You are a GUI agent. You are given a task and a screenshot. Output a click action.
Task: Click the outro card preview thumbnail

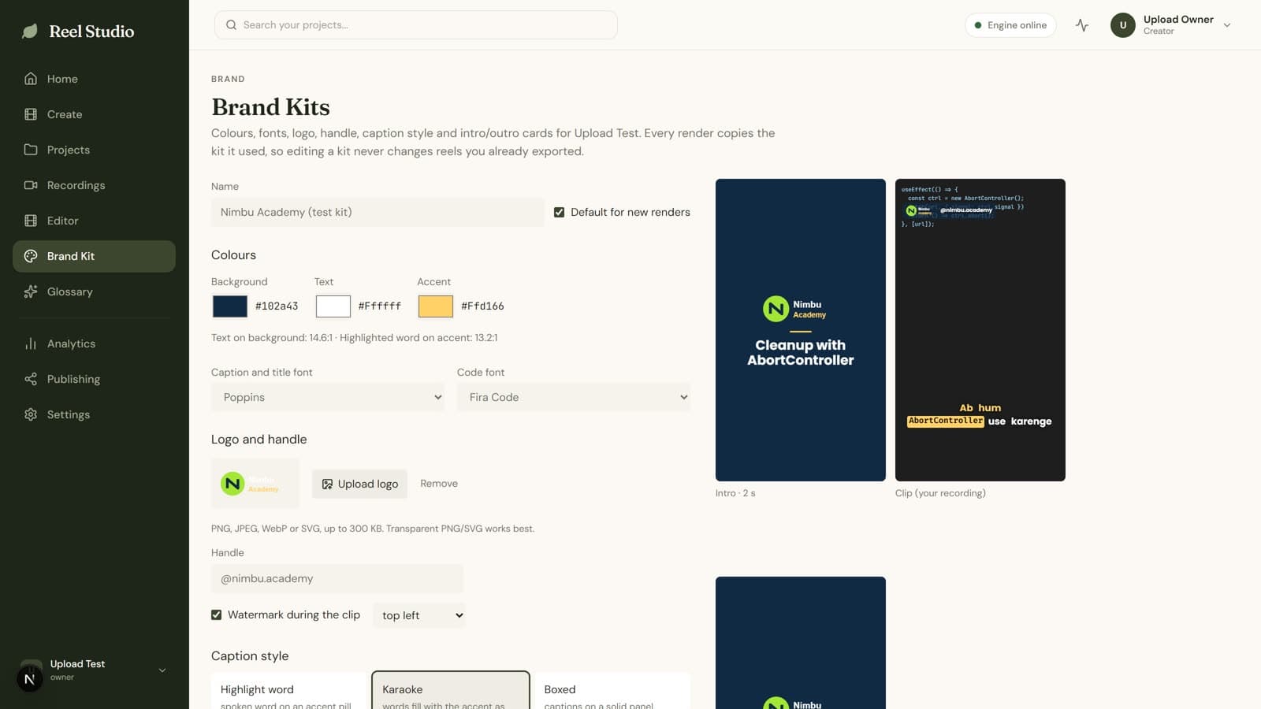click(x=801, y=643)
